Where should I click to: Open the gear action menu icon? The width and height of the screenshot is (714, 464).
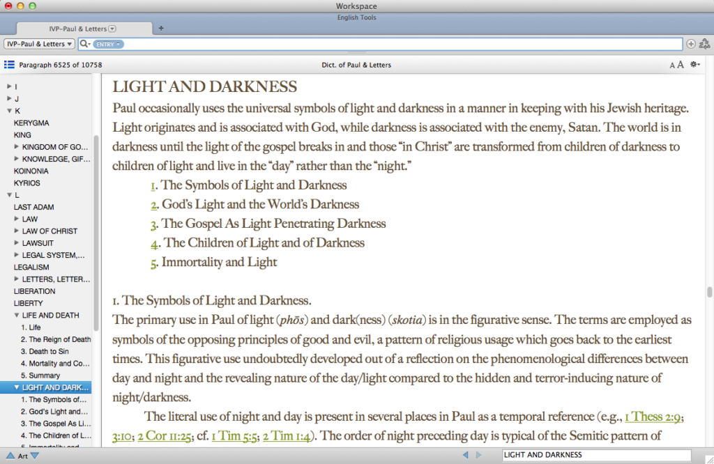694,64
